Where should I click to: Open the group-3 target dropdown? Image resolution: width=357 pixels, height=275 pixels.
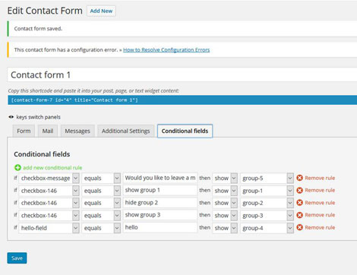pos(267,215)
